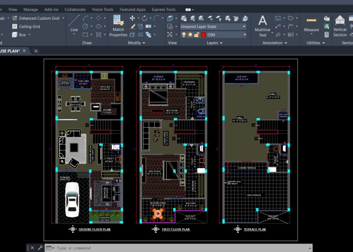Select the Rotate tool
Viewport: 353px width, 252px height.
point(144,18)
